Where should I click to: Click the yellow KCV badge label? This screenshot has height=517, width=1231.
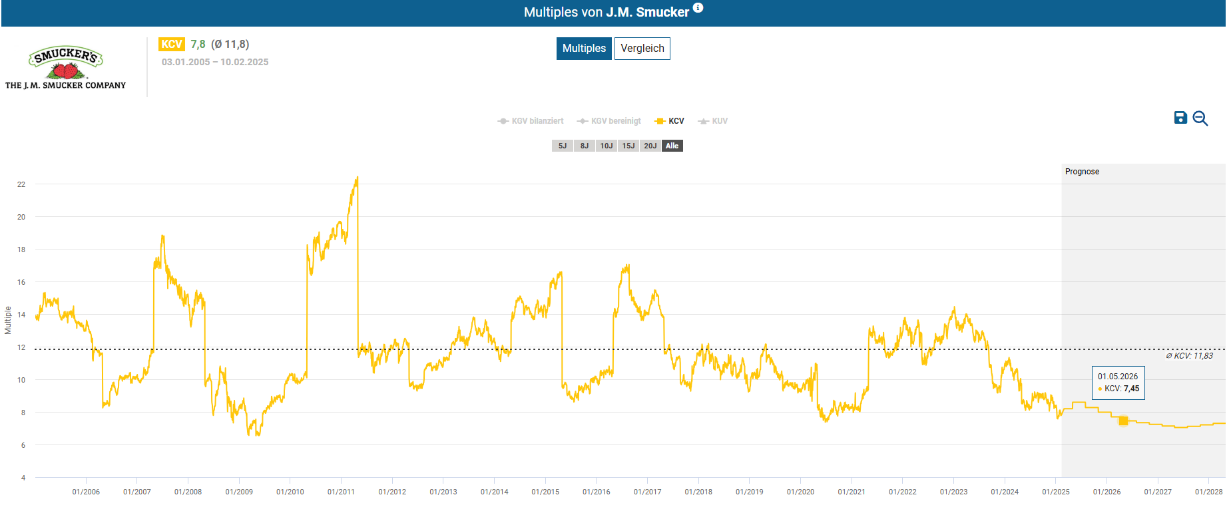(x=171, y=44)
